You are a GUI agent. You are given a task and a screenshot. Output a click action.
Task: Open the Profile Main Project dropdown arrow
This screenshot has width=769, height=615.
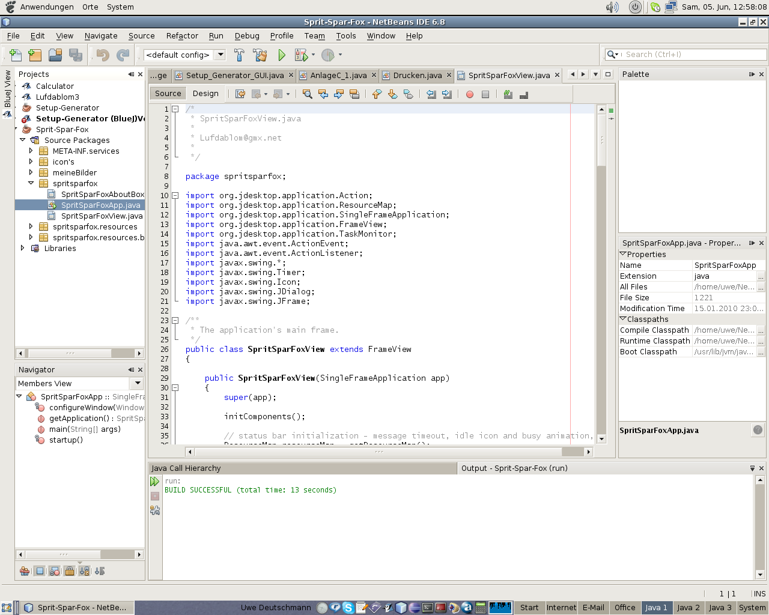tap(340, 55)
